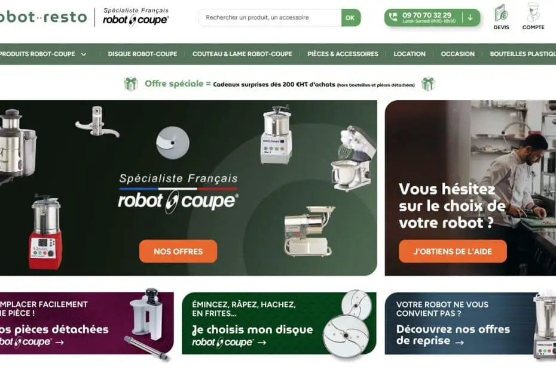Expand Produits Robot-Coupe menu chevron
This screenshot has width=556, height=370.
(84, 54)
